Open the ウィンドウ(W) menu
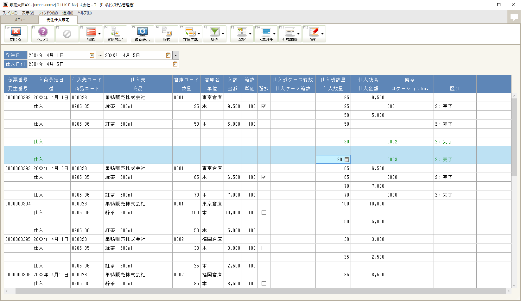Viewport: 521px width, 301px height. point(48,13)
